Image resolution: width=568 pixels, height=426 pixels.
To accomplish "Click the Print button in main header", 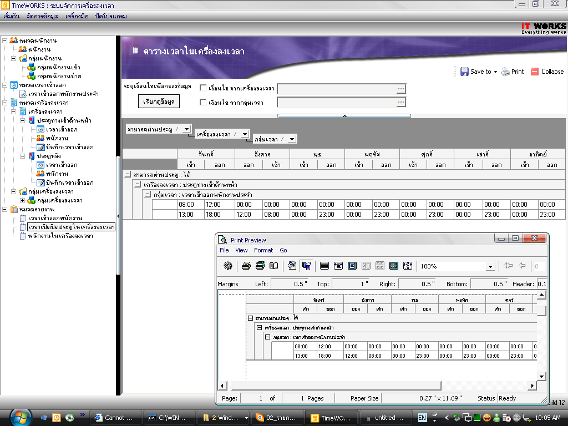I will pos(512,72).
